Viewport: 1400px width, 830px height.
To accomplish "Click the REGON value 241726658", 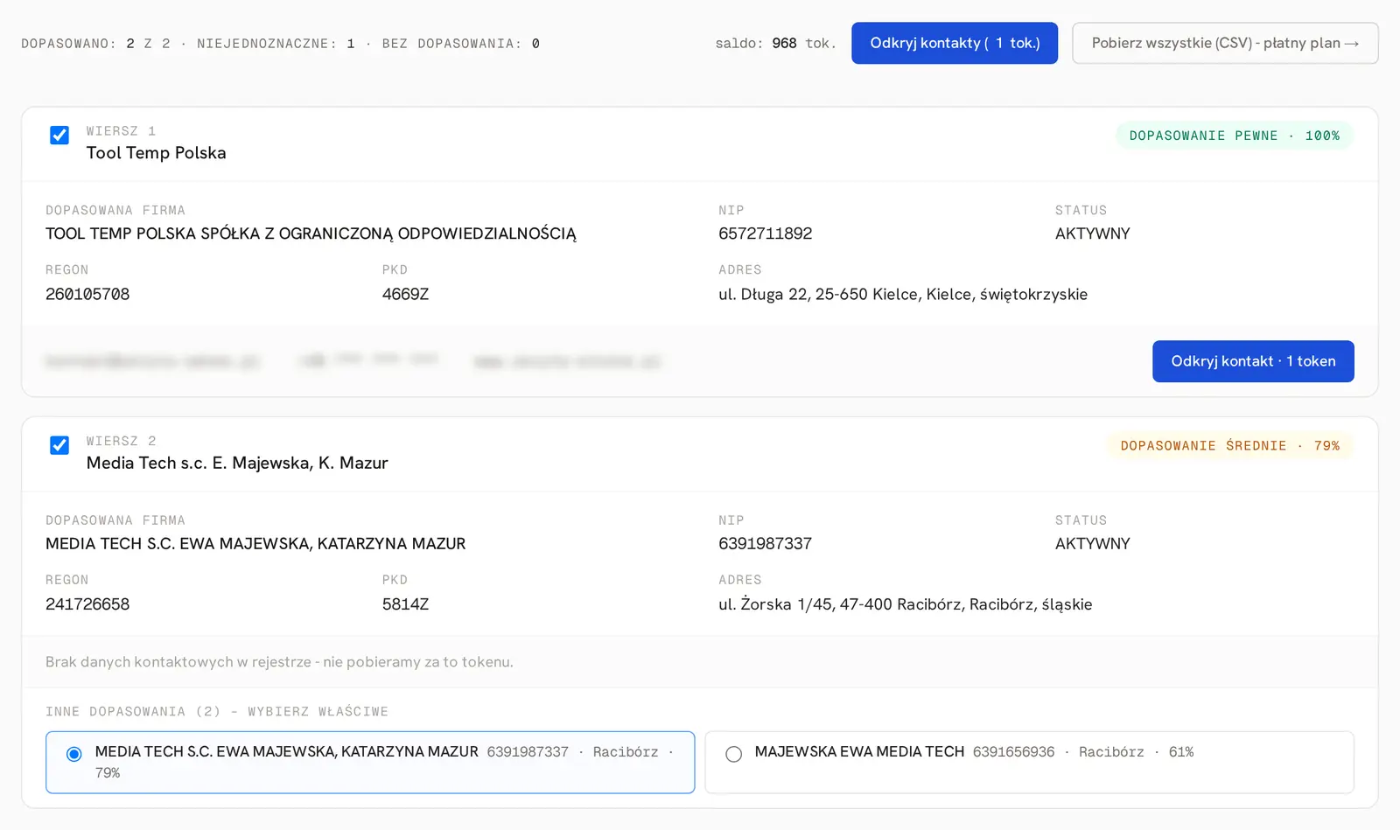I will point(87,604).
